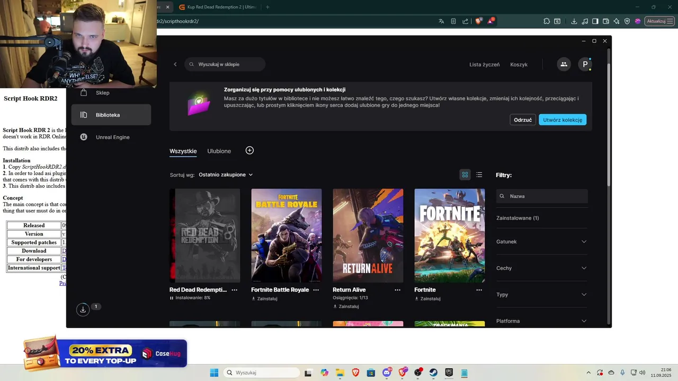Open the volume speaker tray icon
Screen dimensions: 678x381
pyautogui.click(x=643, y=373)
